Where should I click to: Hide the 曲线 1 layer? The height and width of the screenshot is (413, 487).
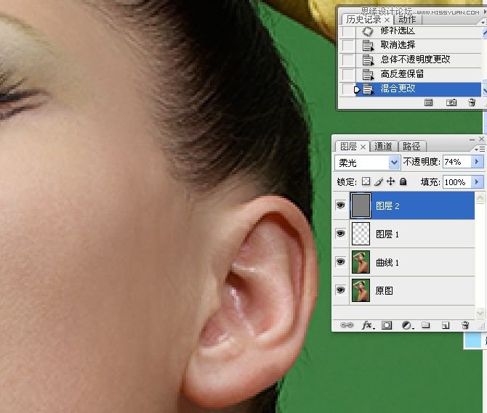click(341, 262)
